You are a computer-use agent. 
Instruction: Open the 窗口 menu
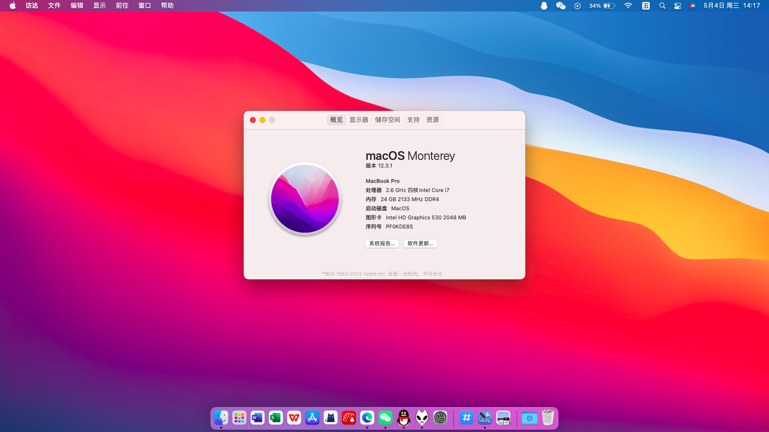[x=145, y=6]
